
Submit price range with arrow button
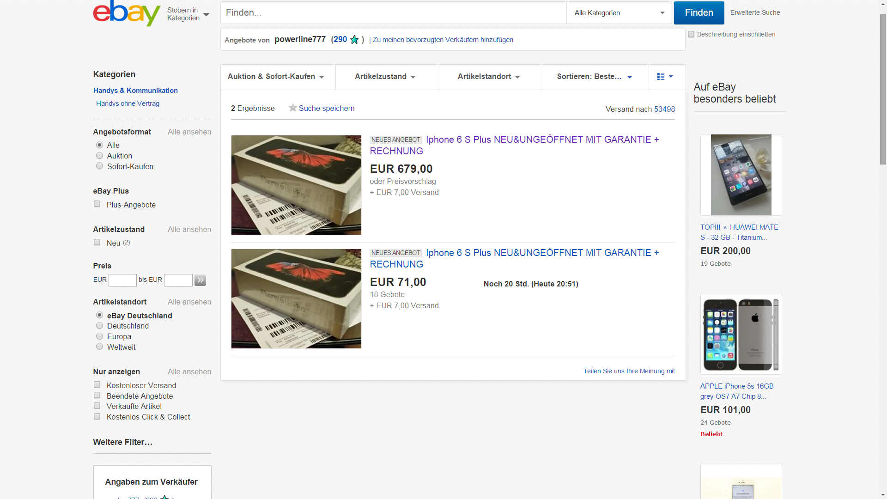200,280
